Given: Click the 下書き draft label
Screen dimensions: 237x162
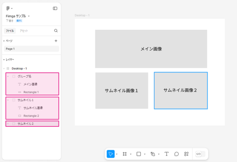Looking at the screenshot, I should 10,21.
